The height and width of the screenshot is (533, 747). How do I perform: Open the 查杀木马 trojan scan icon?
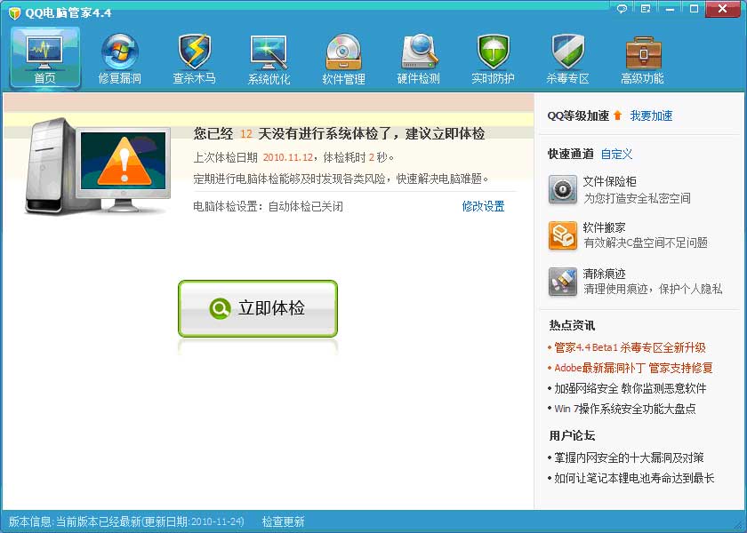195,52
